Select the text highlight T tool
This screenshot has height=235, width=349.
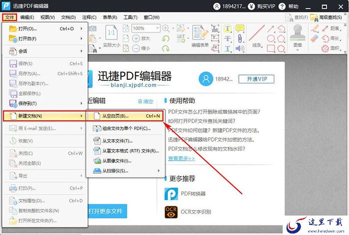pyautogui.click(x=227, y=28)
